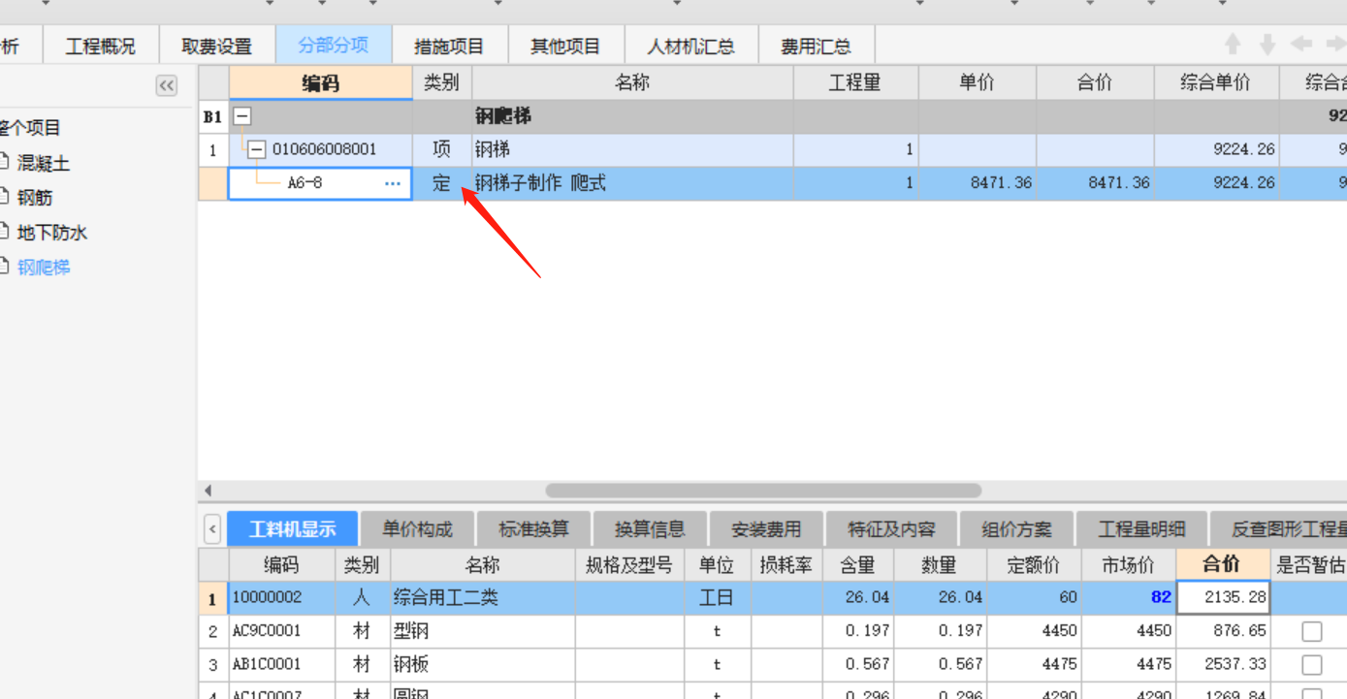Click the 项 category cell
The image size is (1347, 699).
(442, 149)
